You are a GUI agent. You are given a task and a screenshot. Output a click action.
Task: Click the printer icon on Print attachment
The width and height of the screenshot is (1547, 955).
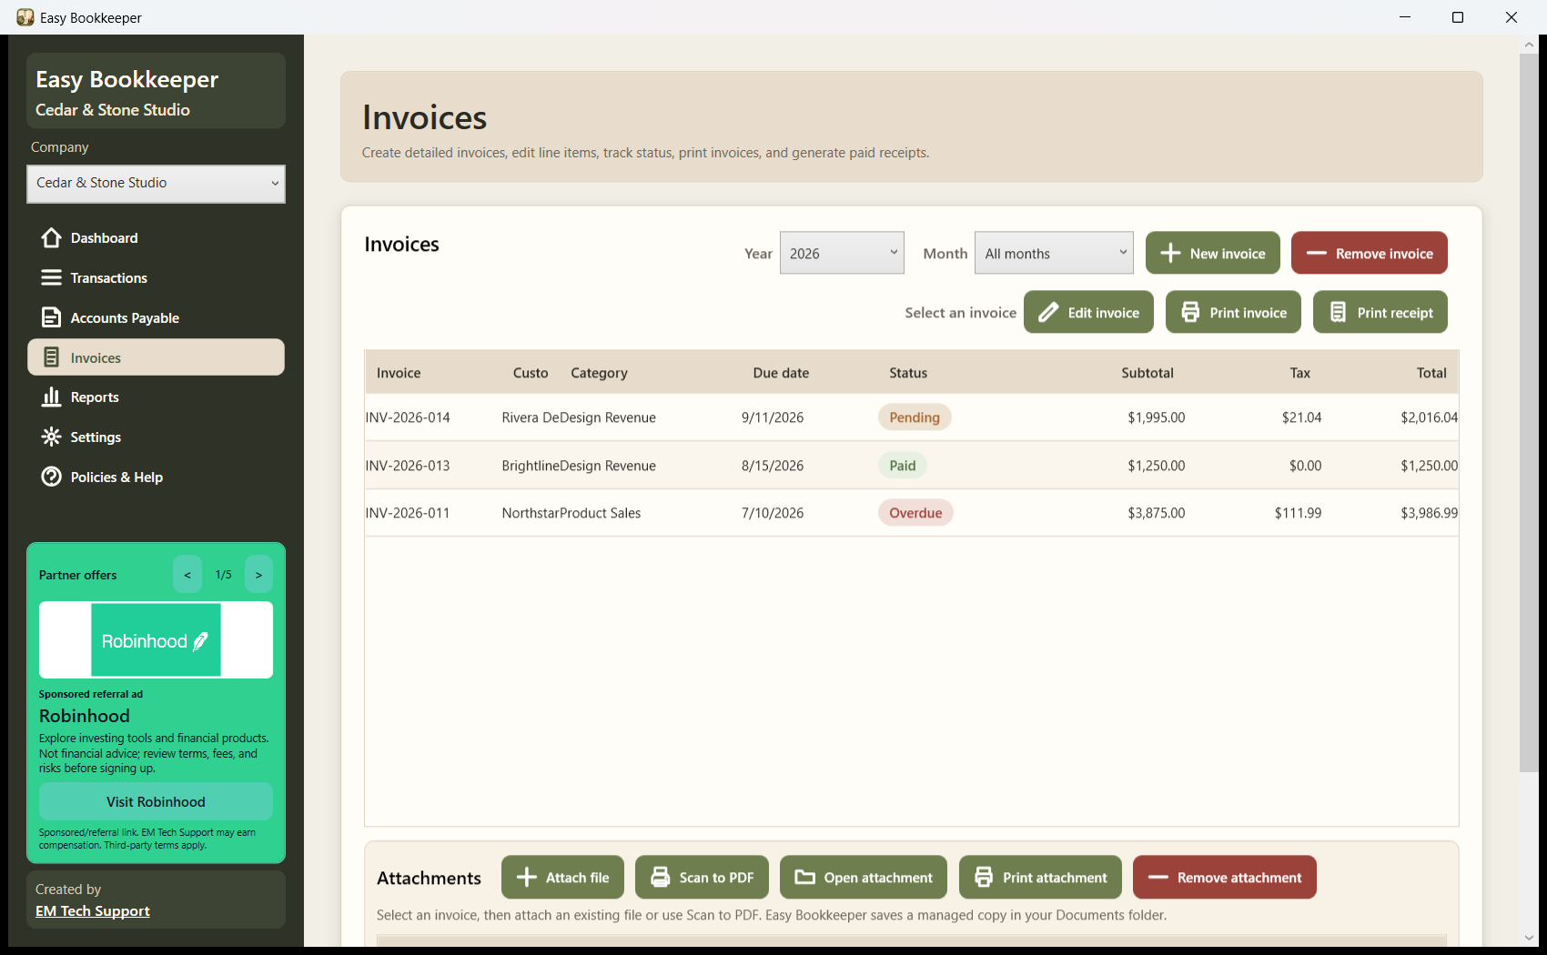point(984,877)
